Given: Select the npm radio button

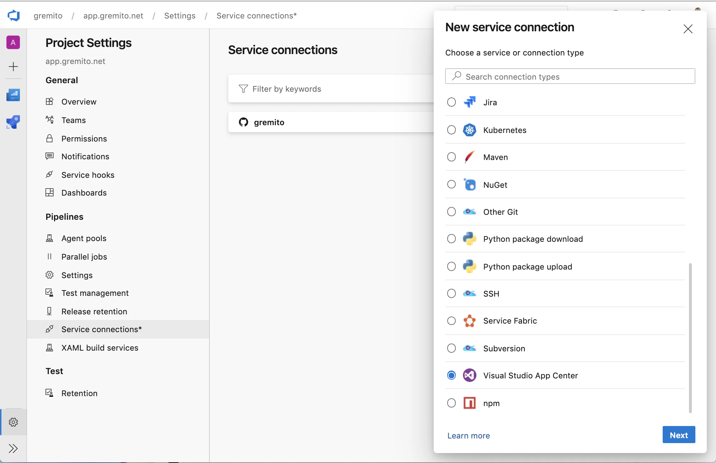Looking at the screenshot, I should point(451,403).
